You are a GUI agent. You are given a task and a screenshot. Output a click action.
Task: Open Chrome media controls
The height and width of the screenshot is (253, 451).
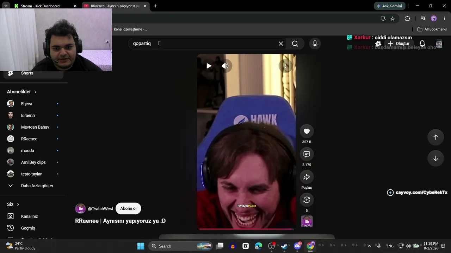423,19
